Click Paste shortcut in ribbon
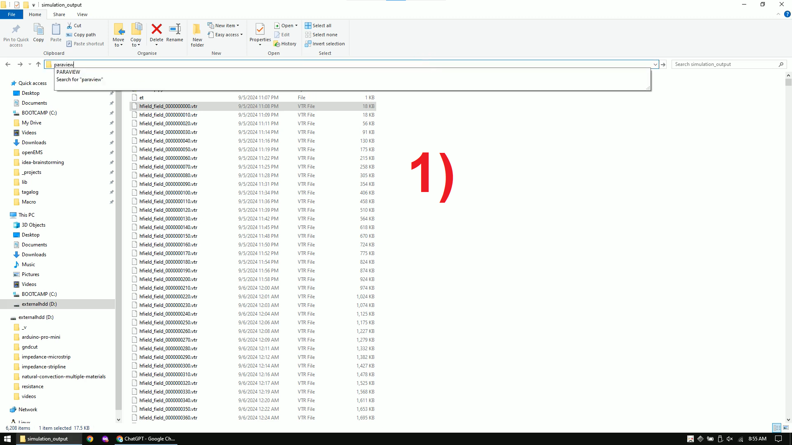 [x=85, y=44]
